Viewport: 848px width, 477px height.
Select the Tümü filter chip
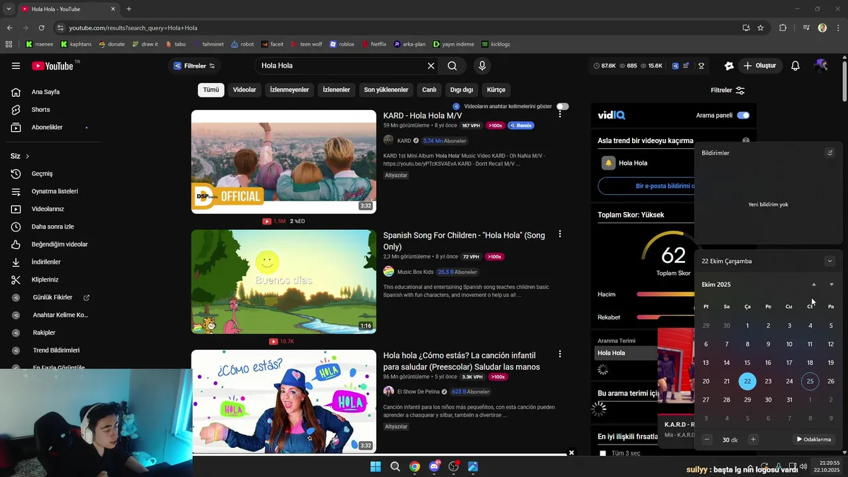(x=211, y=90)
